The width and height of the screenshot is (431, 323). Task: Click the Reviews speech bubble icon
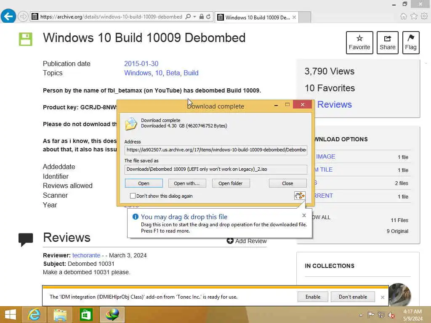(26, 239)
